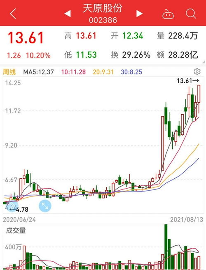This screenshot has width=206, height=270.
Task: Tap the 13.61 current price figure
Action: (26, 38)
